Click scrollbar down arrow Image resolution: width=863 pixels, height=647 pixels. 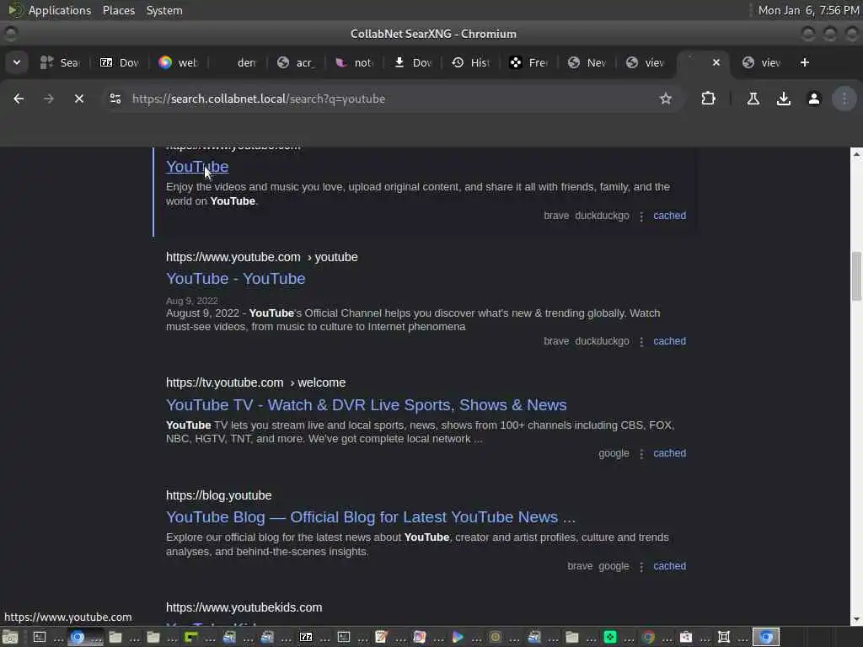(856, 619)
